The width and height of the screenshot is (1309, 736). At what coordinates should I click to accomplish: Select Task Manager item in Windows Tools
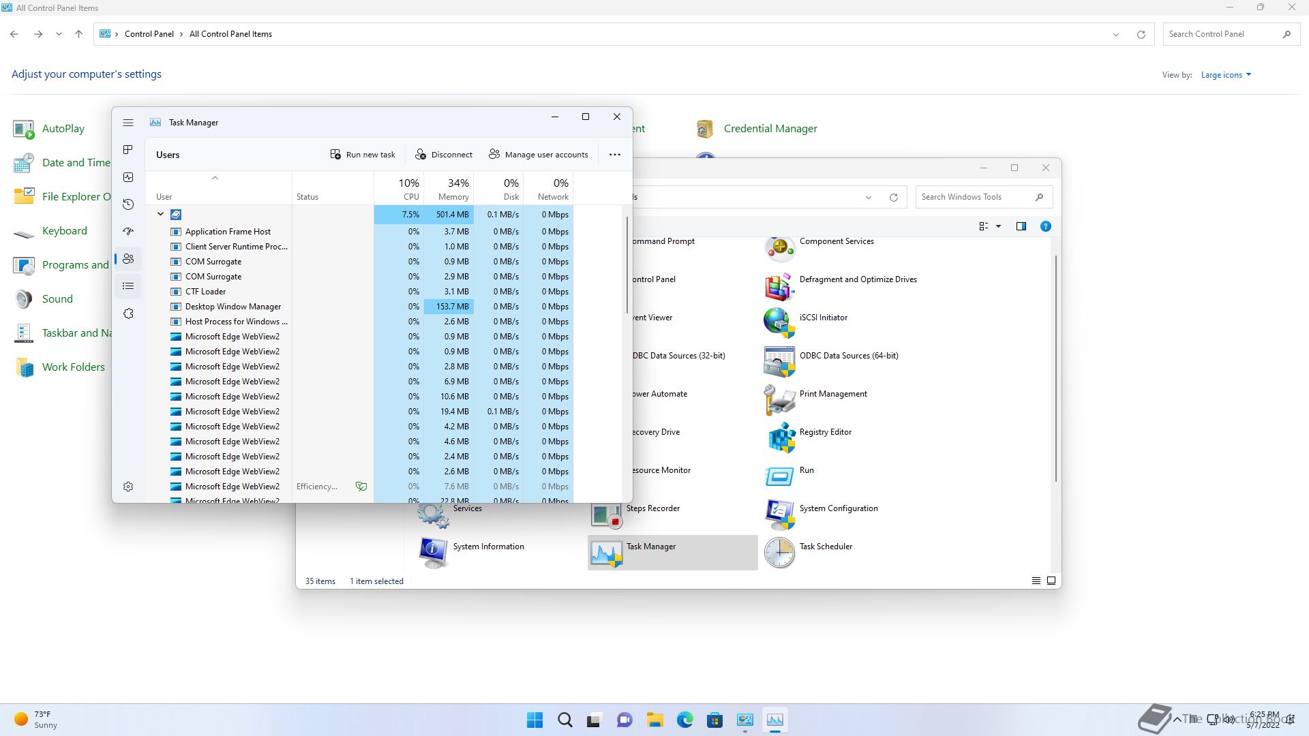[673, 553]
